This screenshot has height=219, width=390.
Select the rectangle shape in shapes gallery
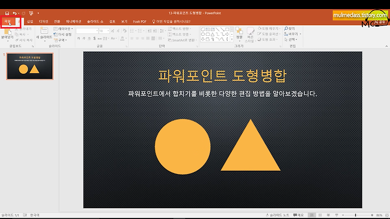coord(227,29)
